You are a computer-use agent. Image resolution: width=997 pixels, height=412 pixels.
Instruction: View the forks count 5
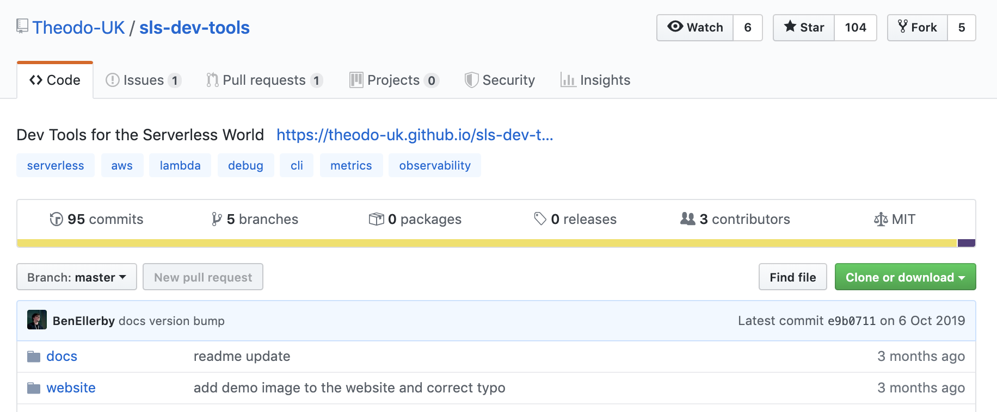[x=962, y=28]
